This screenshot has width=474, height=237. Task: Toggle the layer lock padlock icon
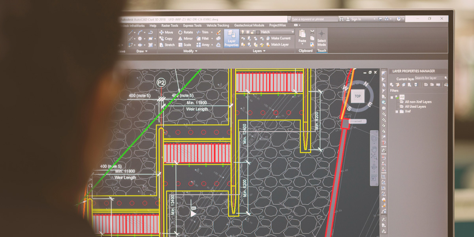pyautogui.click(x=252, y=32)
